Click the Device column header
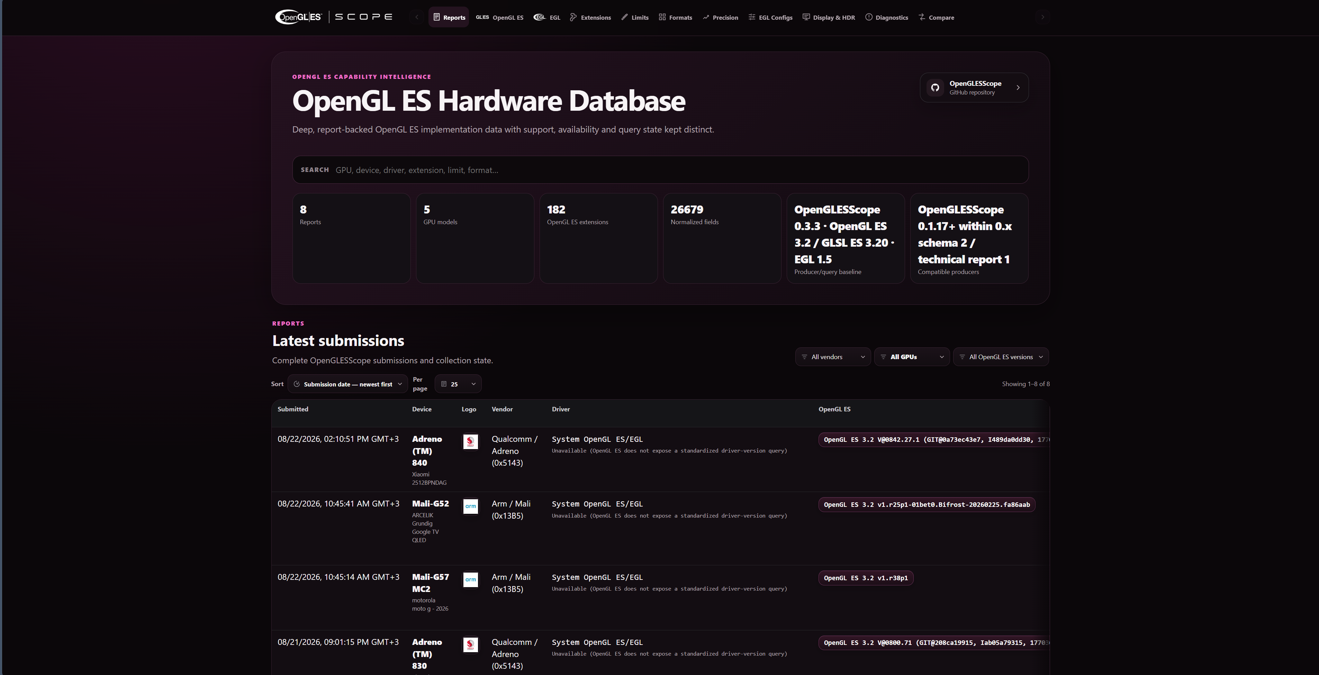The height and width of the screenshot is (675, 1319). [x=422, y=409]
